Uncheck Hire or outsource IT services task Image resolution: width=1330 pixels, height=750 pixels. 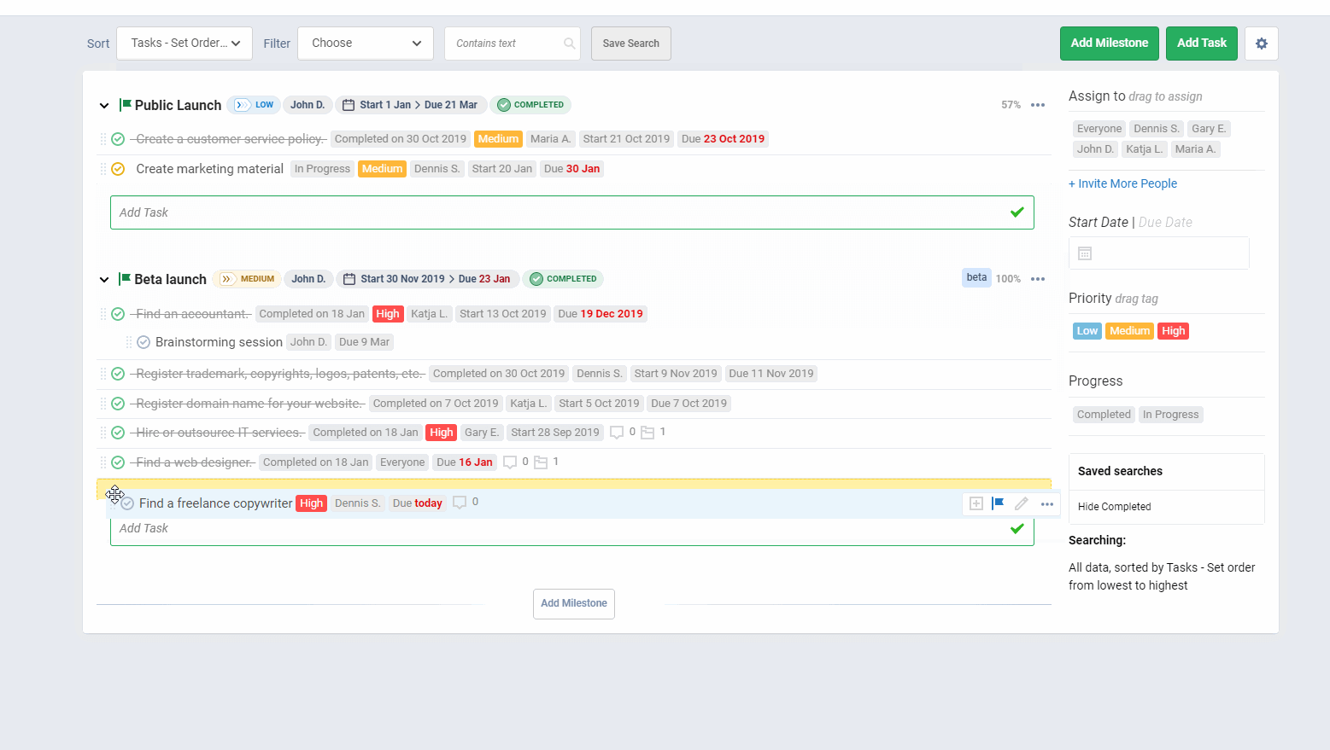coord(118,433)
